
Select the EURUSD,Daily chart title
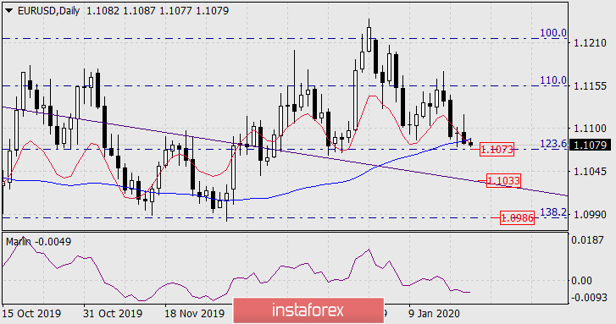click(x=48, y=11)
